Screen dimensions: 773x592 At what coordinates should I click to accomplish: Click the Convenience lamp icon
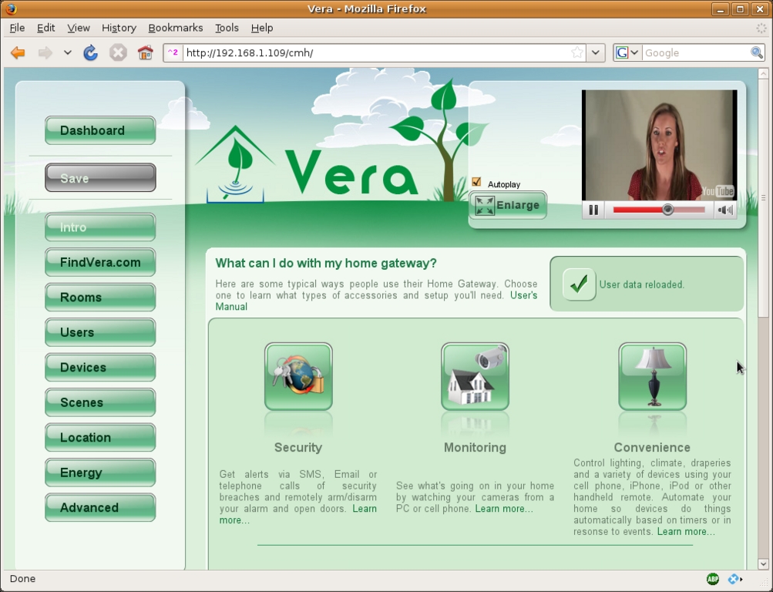652,377
